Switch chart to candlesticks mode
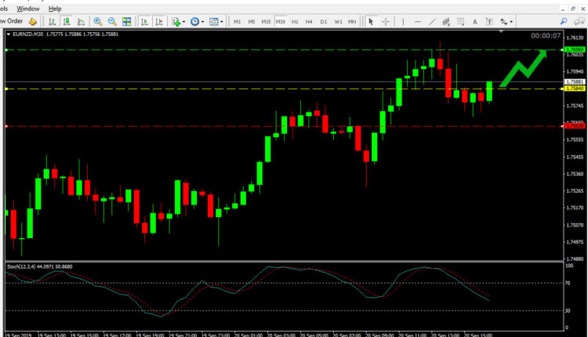588x337 pixels. (67, 22)
